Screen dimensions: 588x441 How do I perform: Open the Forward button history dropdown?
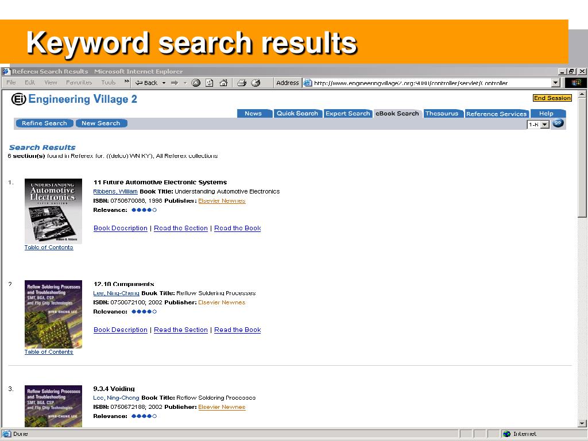point(185,83)
